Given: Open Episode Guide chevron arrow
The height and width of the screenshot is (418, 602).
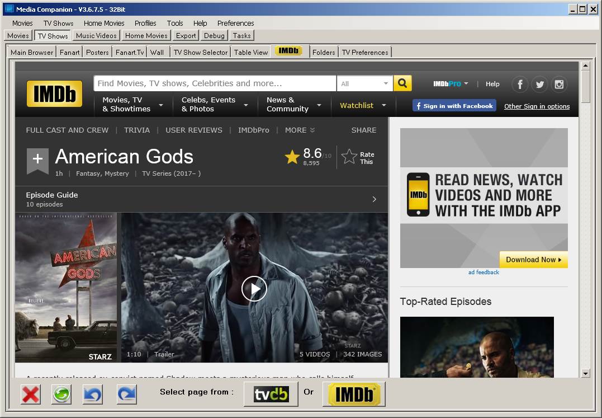Looking at the screenshot, I should [x=375, y=199].
